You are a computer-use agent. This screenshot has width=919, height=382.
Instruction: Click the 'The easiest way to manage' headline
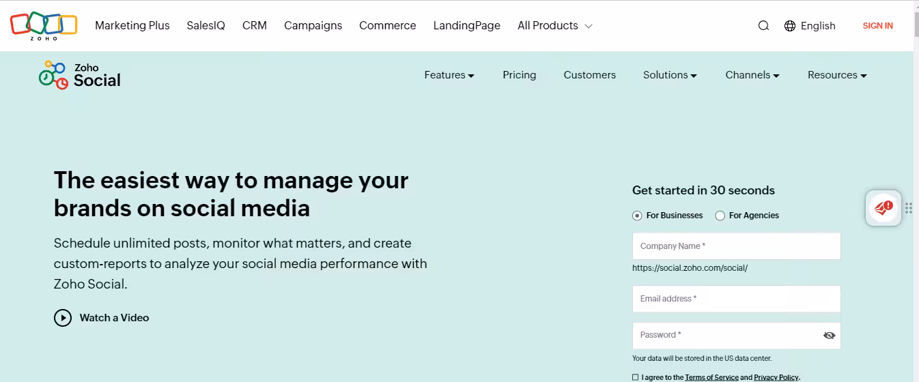[x=231, y=194]
